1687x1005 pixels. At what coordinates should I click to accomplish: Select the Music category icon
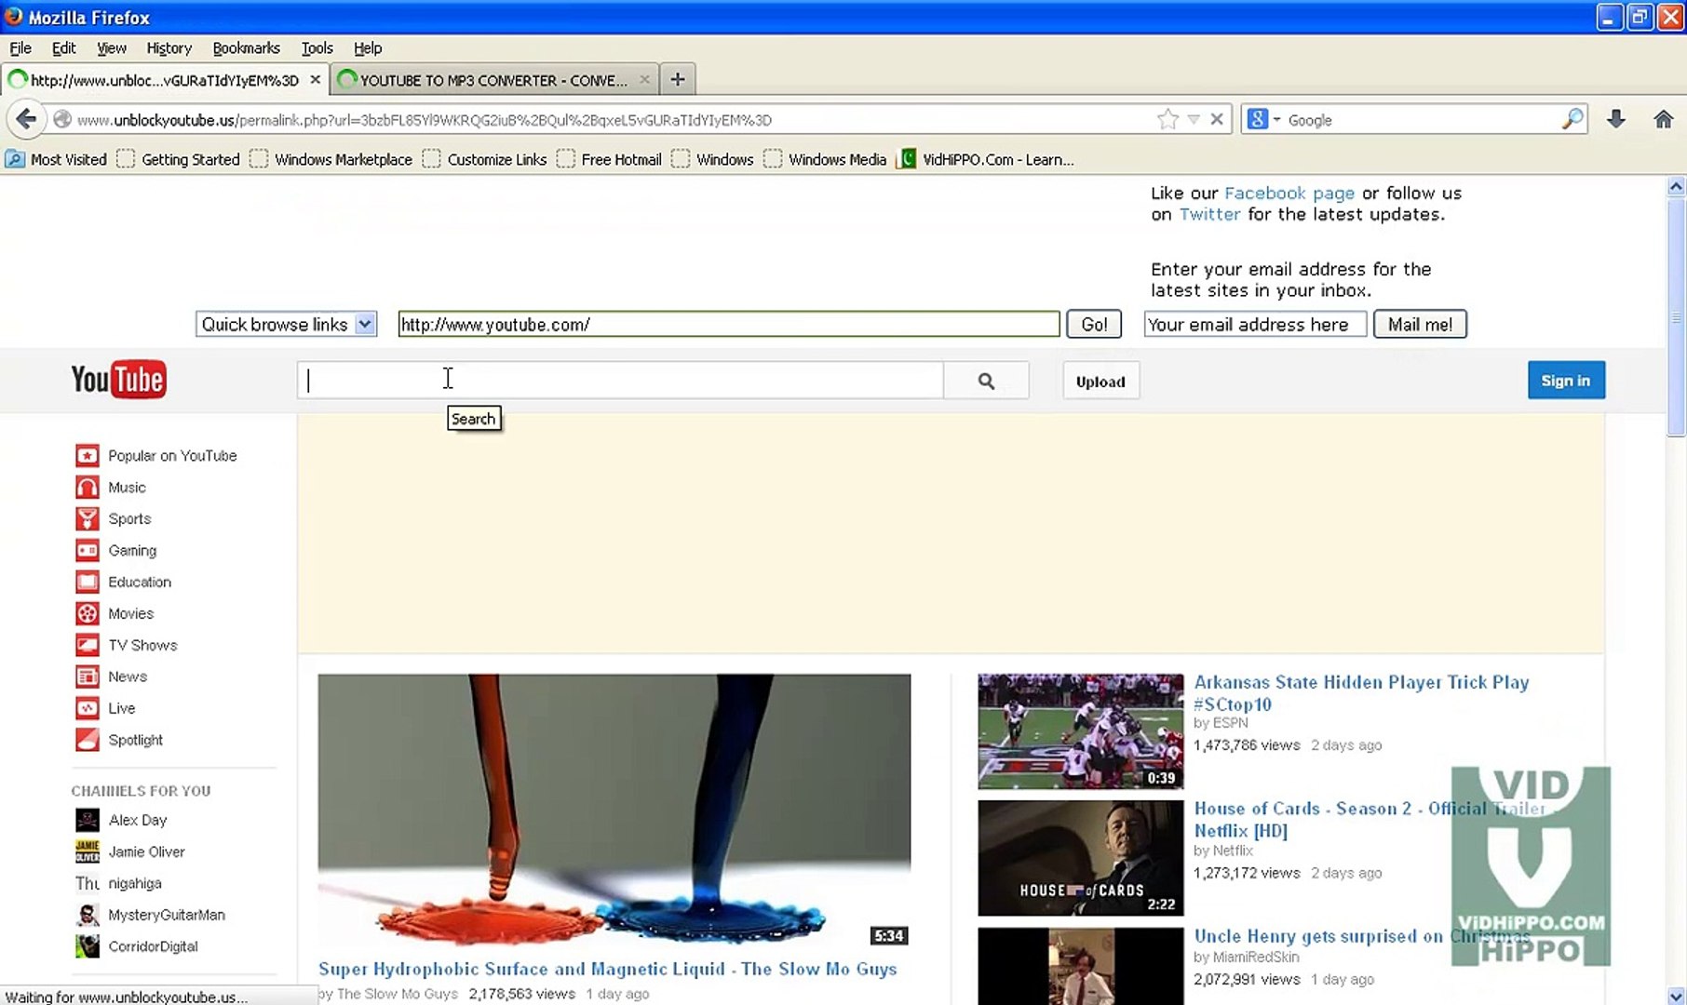tap(87, 487)
